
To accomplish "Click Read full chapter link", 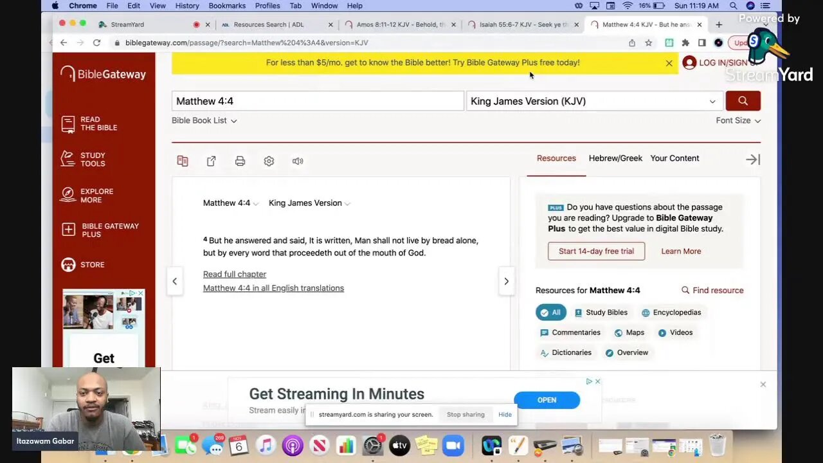I will point(235,274).
